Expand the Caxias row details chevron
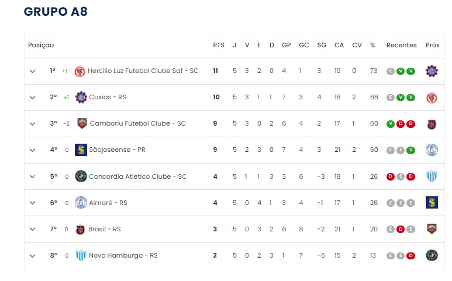Image resolution: width=452 pixels, height=281 pixels. [33, 98]
